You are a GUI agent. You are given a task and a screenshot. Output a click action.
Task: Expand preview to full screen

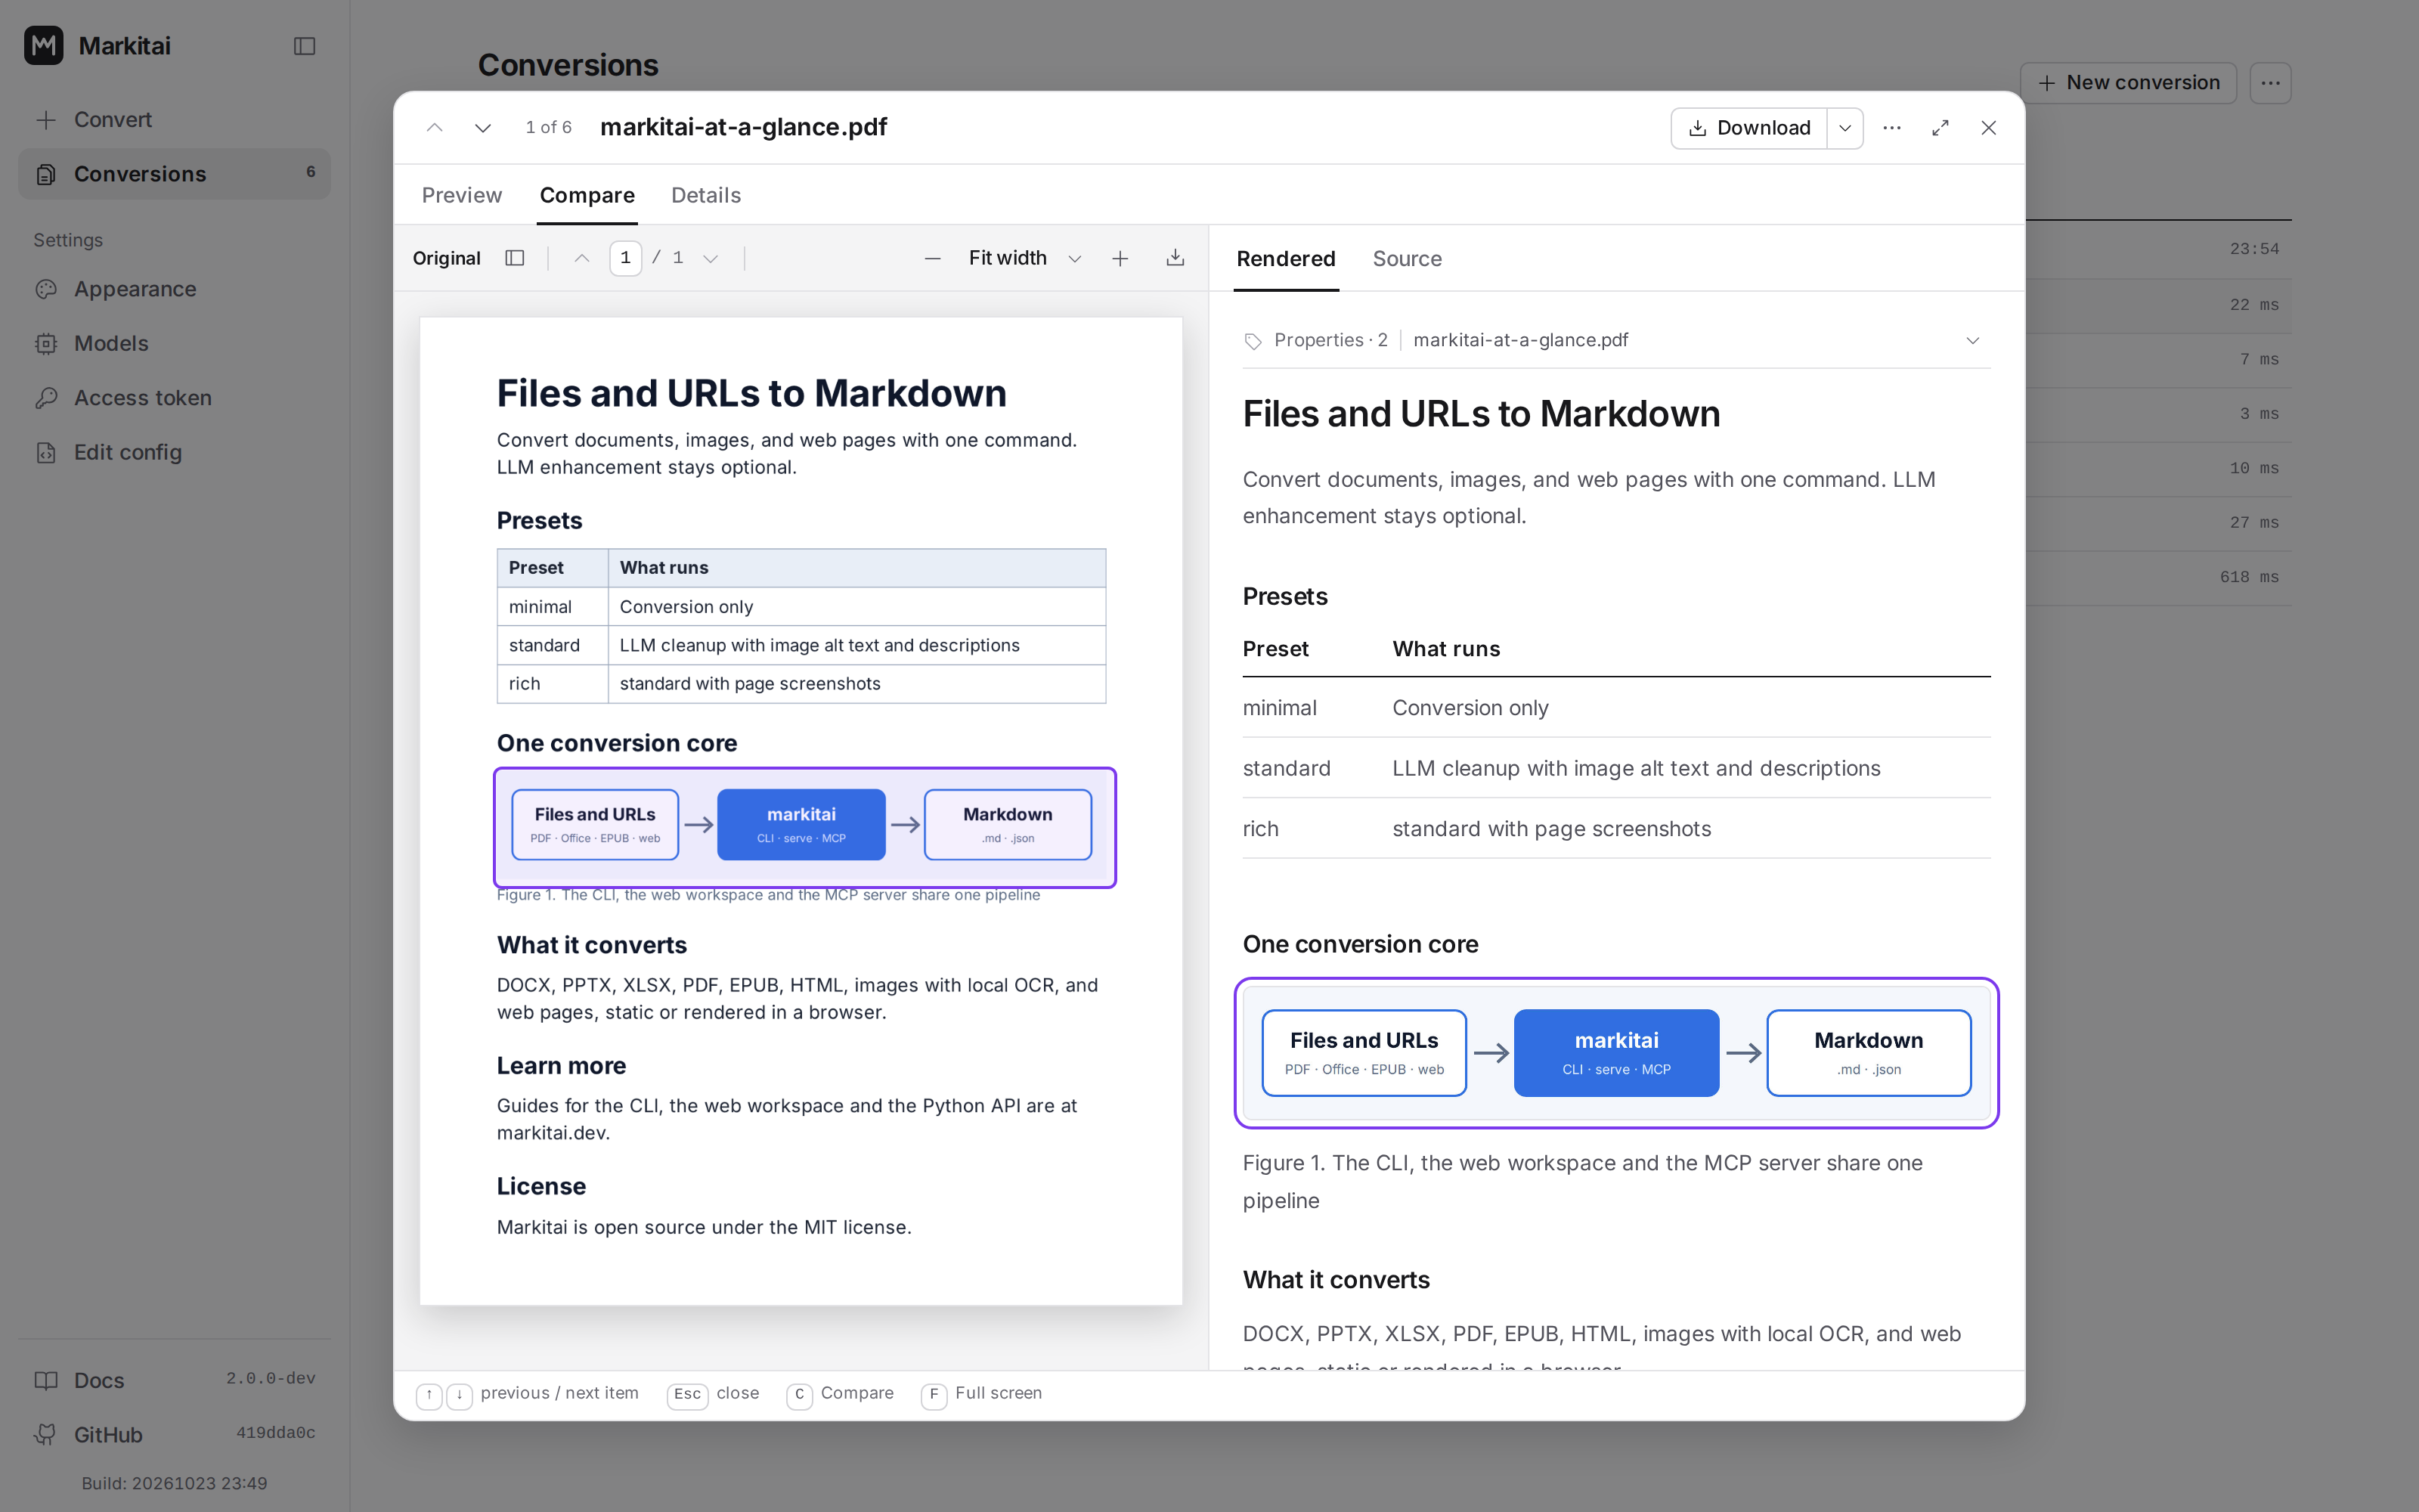click(x=1940, y=128)
